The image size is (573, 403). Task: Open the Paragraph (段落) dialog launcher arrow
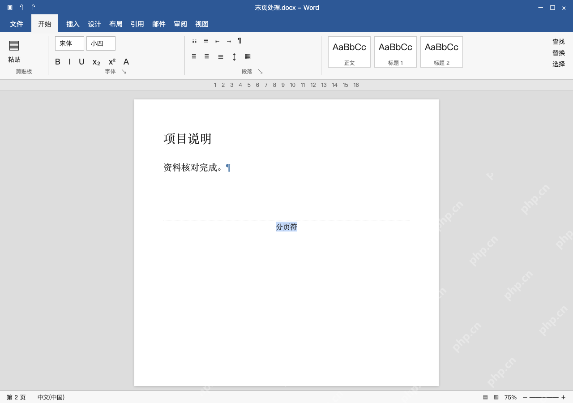[x=260, y=72]
